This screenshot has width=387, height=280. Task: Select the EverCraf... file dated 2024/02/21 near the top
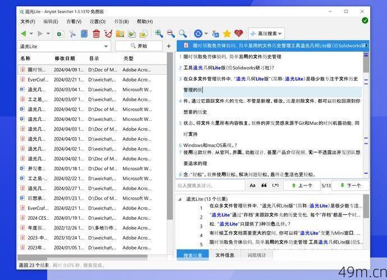point(92,80)
